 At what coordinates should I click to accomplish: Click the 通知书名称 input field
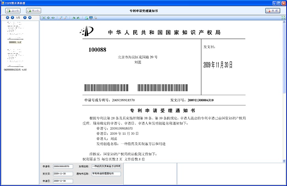pos(106,174)
